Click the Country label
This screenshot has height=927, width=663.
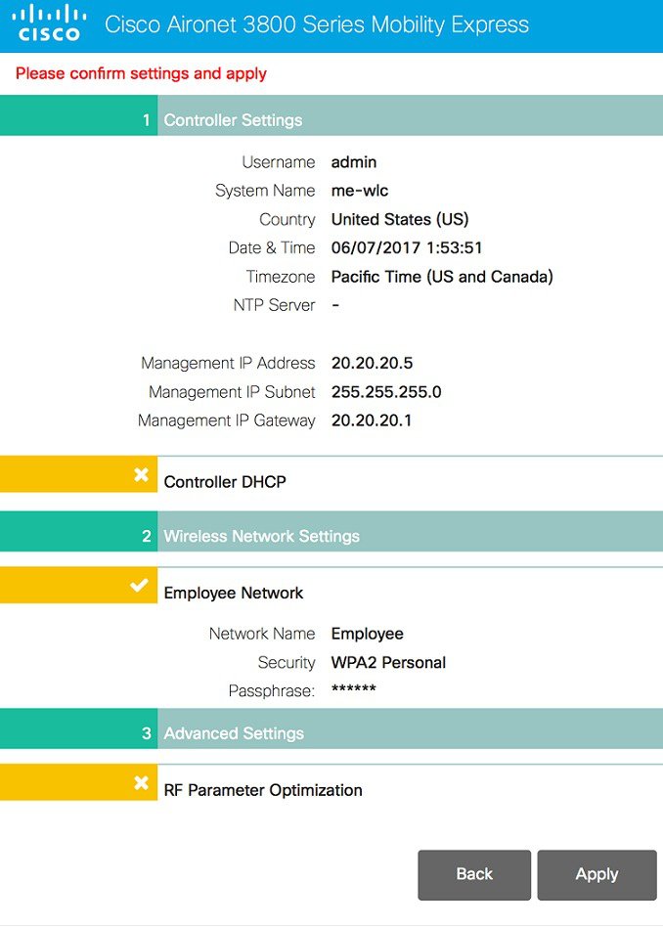(287, 219)
